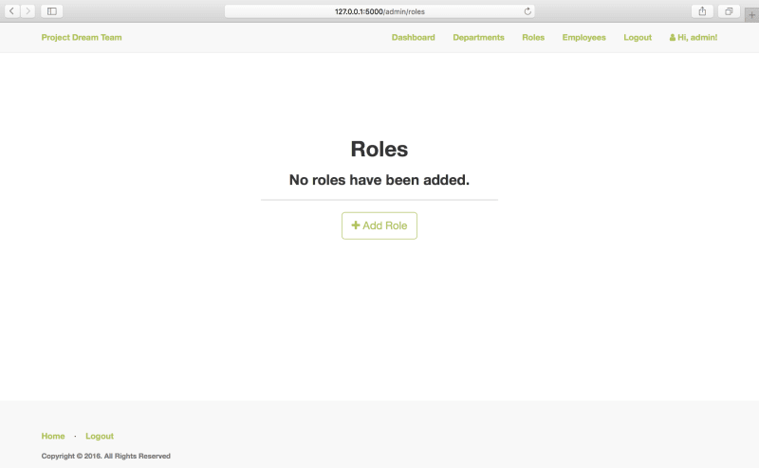
Task: Select the footer Logout link
Action: [100, 436]
